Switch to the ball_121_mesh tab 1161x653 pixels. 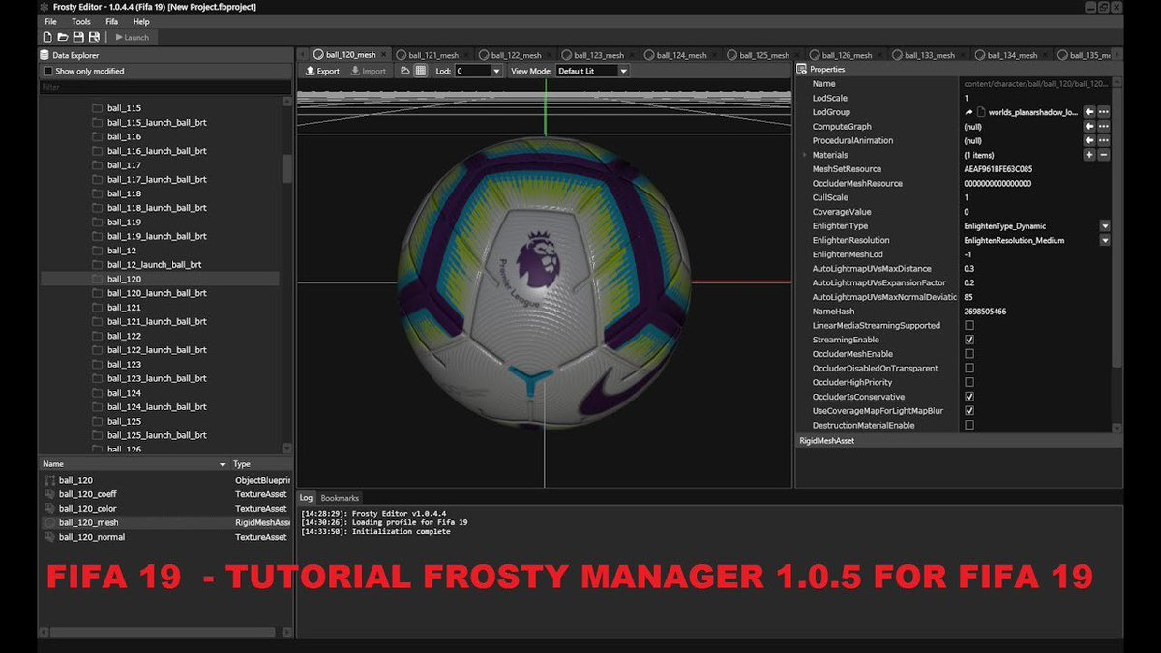point(432,55)
